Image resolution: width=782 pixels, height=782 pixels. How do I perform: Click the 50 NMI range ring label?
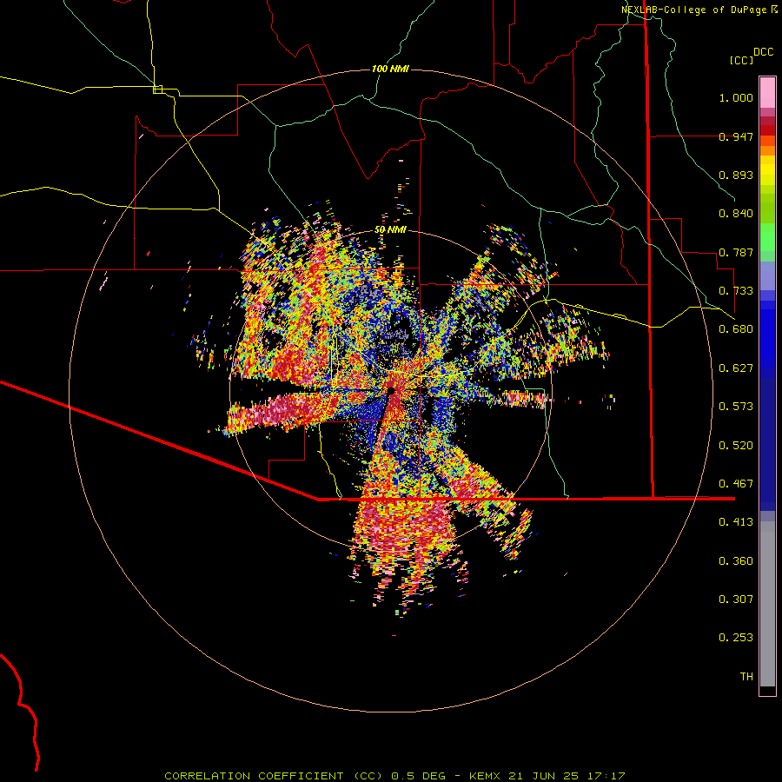390,230
